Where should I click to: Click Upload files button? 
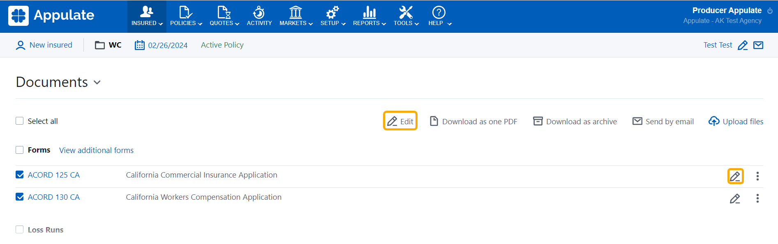[x=736, y=121]
